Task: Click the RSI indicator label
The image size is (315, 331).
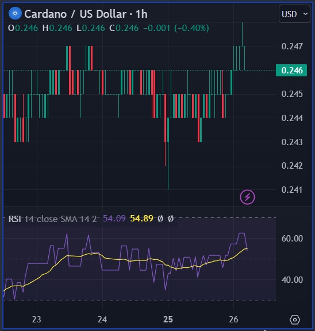Action: (15, 219)
